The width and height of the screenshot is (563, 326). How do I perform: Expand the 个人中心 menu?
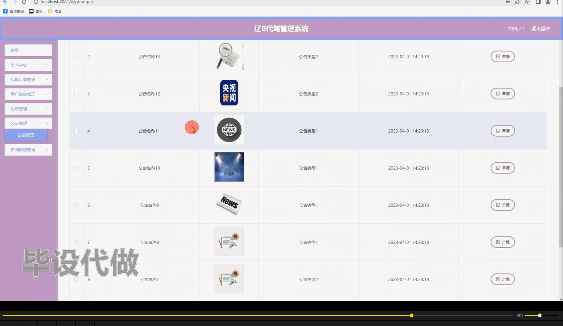click(x=28, y=65)
